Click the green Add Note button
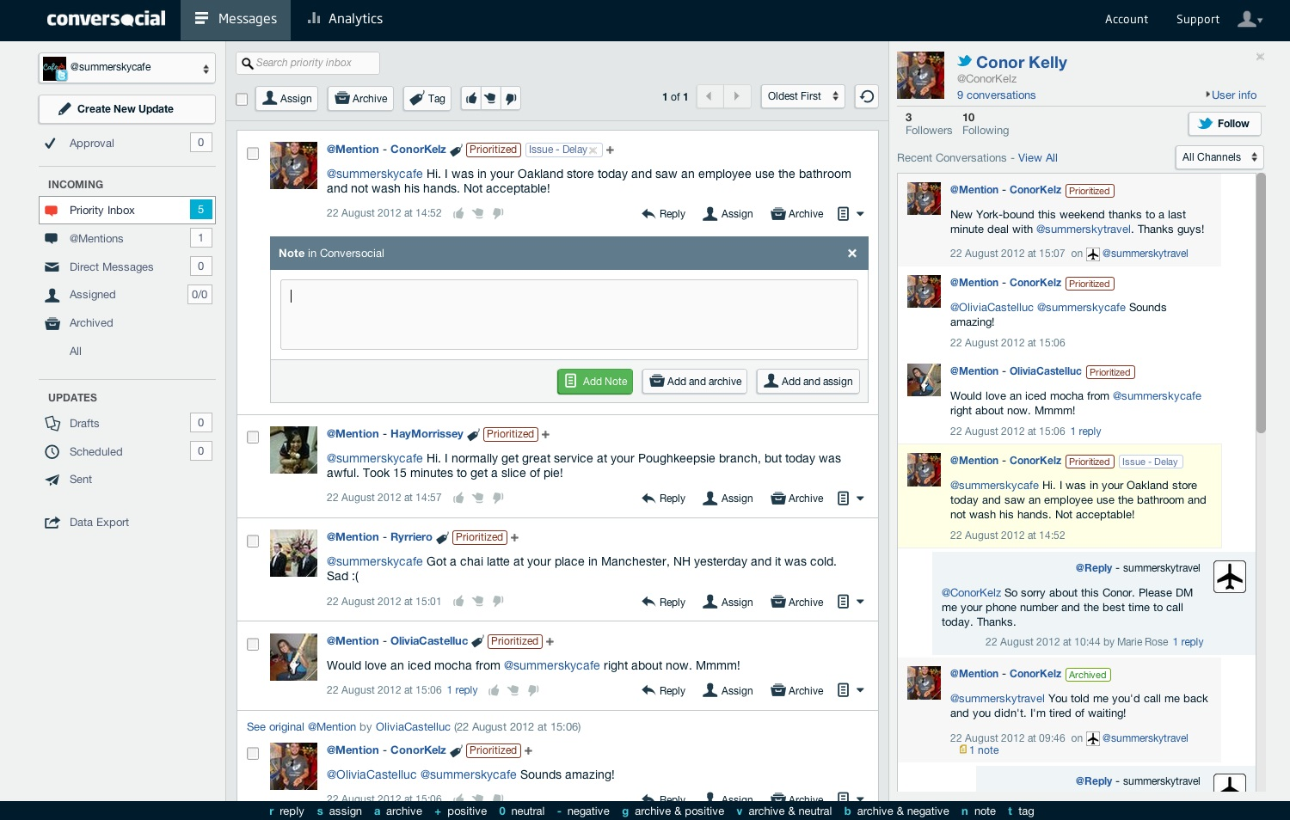This screenshot has height=820, width=1290. (595, 382)
